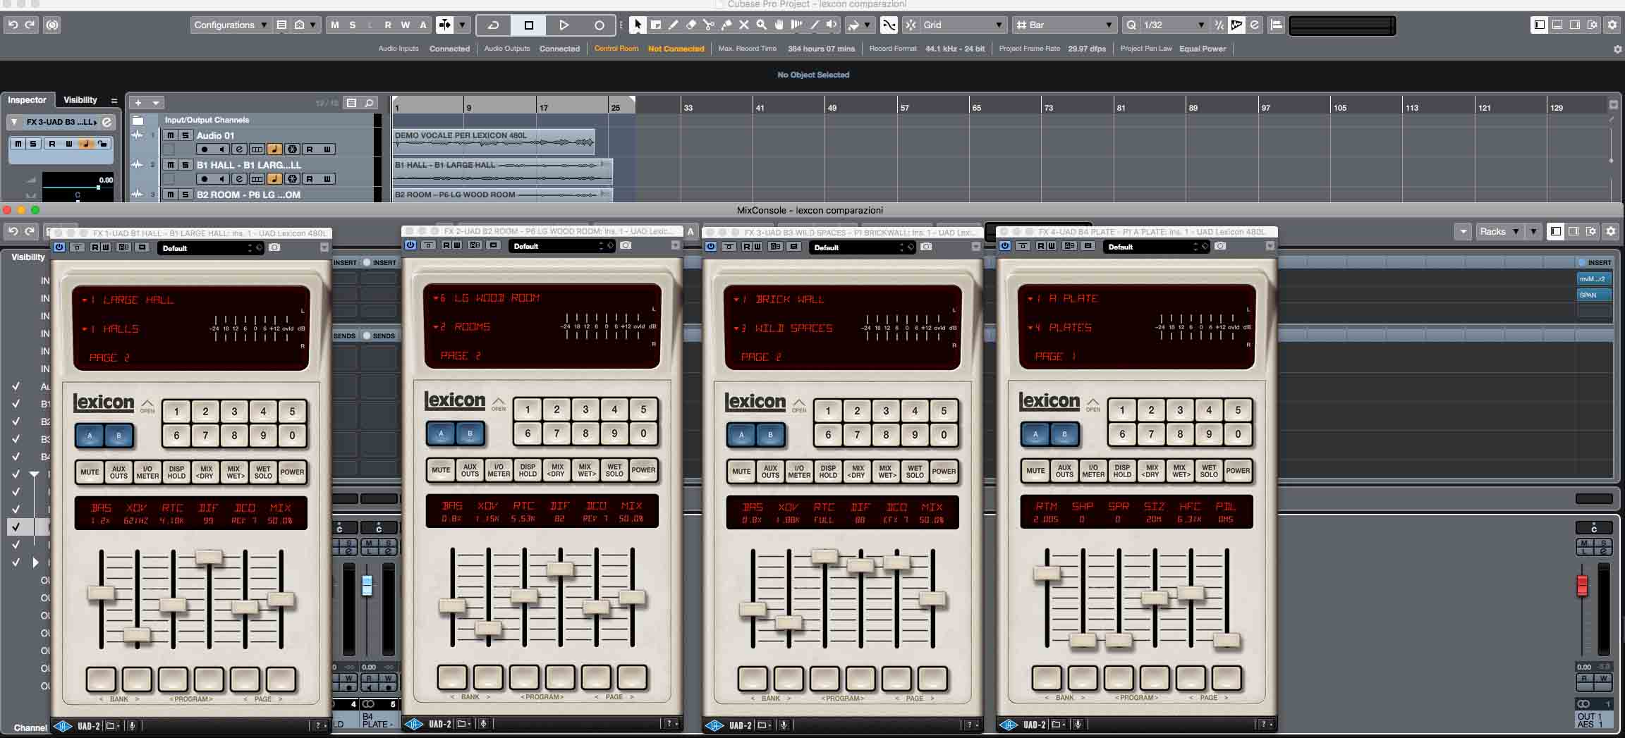Image resolution: width=1625 pixels, height=738 pixels.
Task: Switch to the Visibility tab
Action: 80,100
